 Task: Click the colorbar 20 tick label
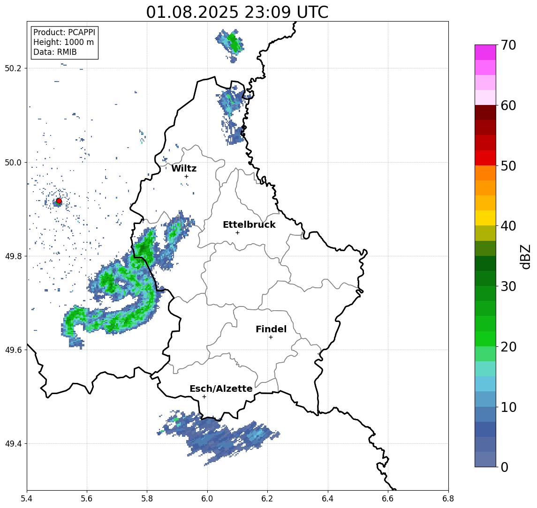[508, 346]
